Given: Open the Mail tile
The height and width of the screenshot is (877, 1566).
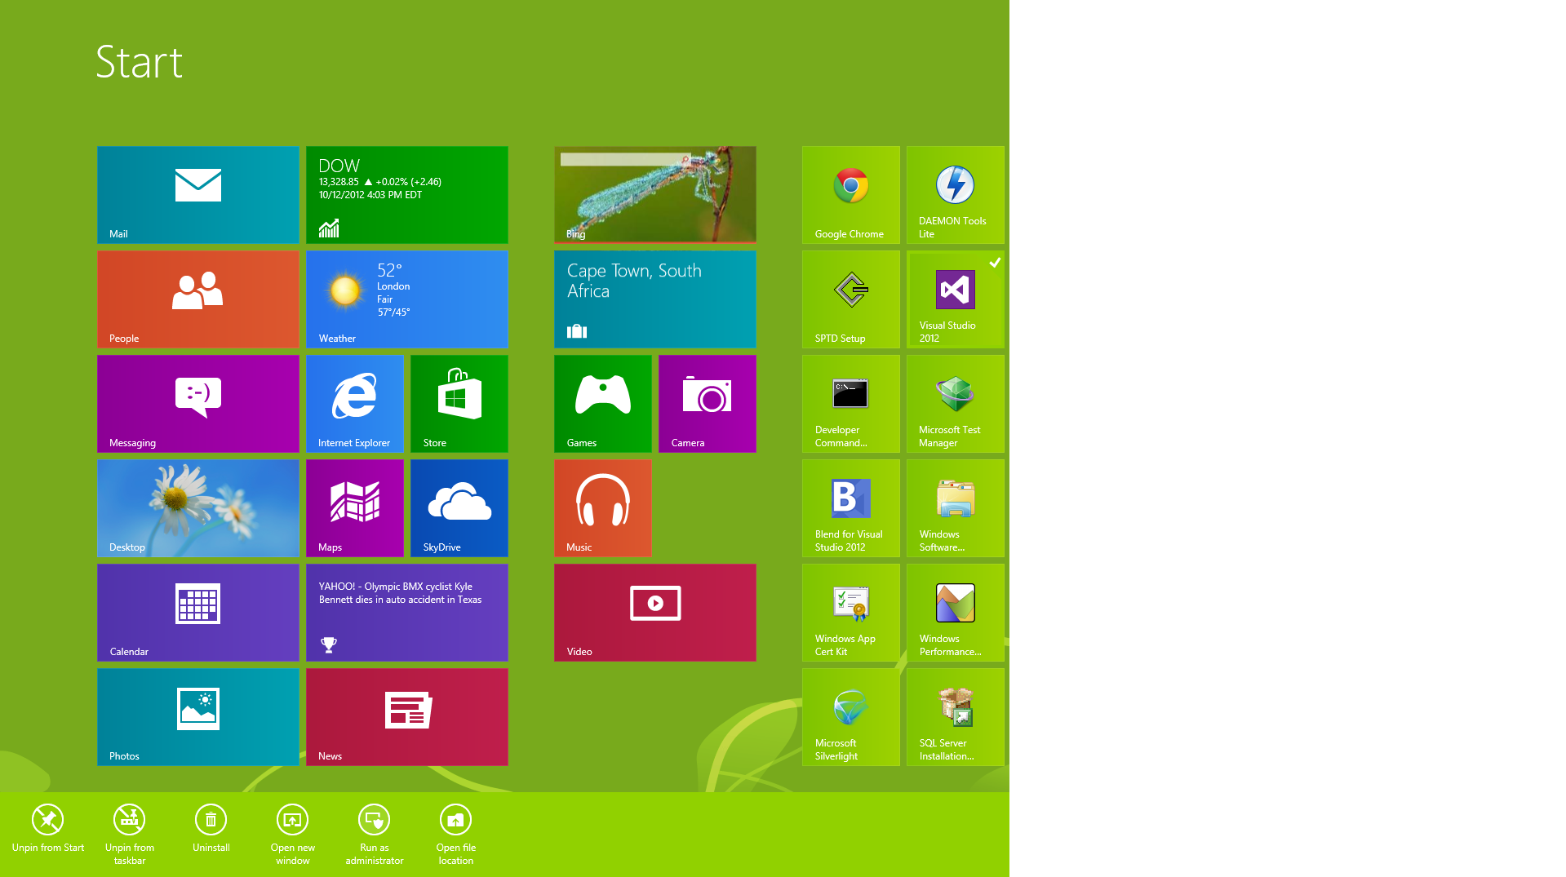Looking at the screenshot, I should point(198,195).
